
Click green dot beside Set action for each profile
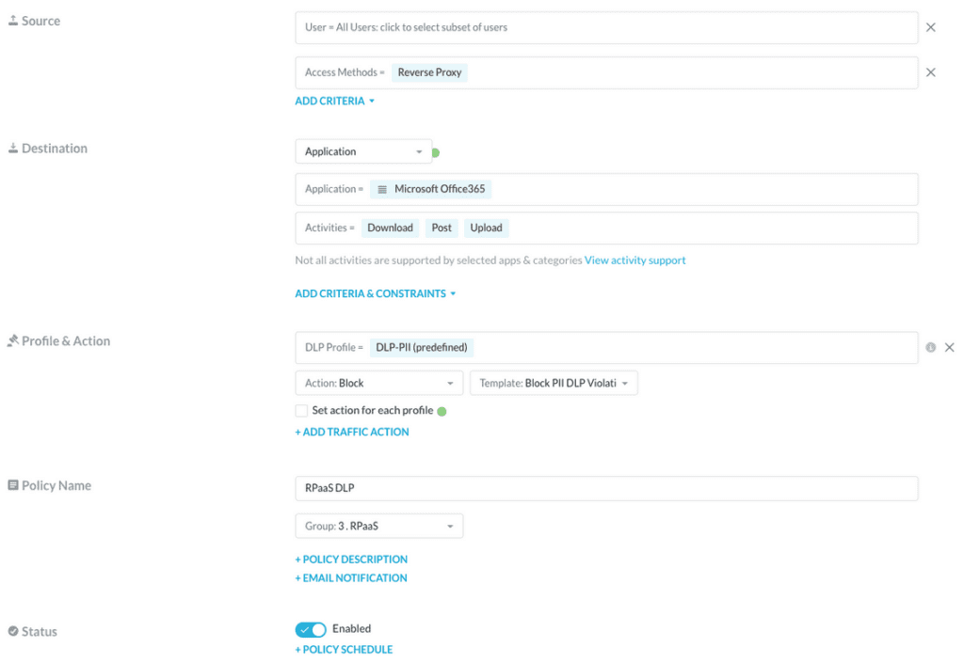pyautogui.click(x=442, y=411)
